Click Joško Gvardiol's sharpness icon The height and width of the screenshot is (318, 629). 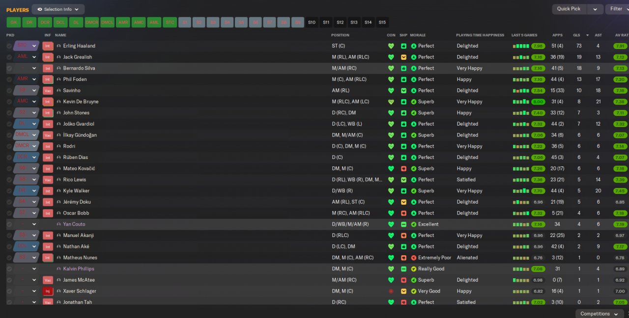[403, 124]
